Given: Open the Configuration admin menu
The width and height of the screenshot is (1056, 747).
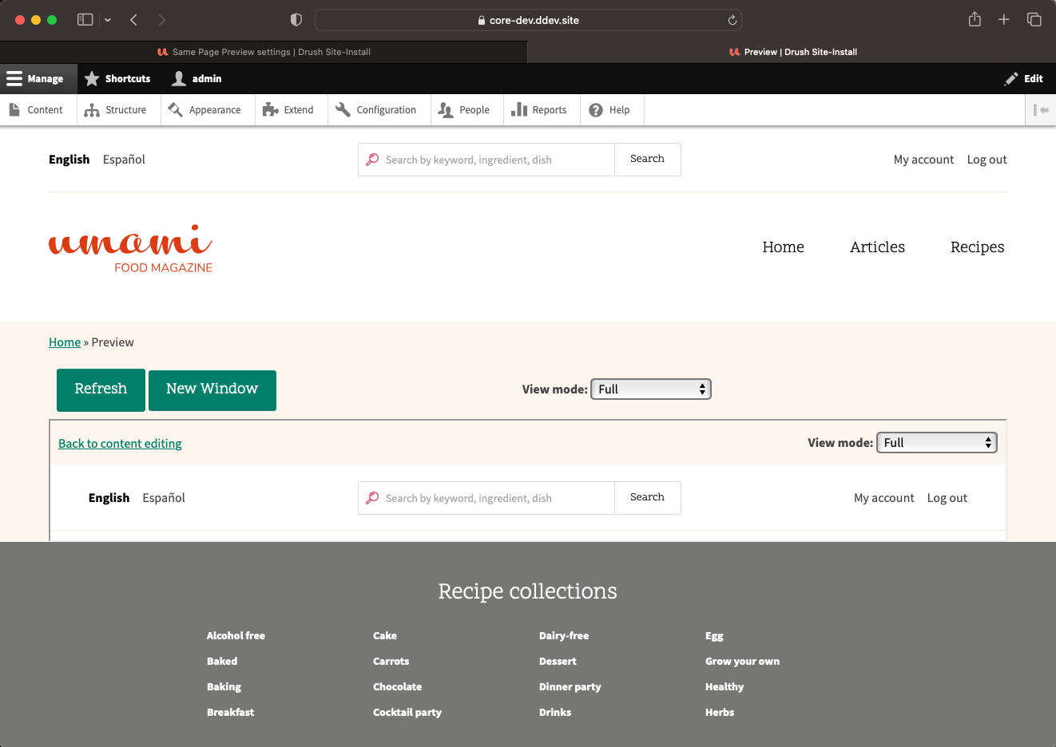Looking at the screenshot, I should click(376, 110).
